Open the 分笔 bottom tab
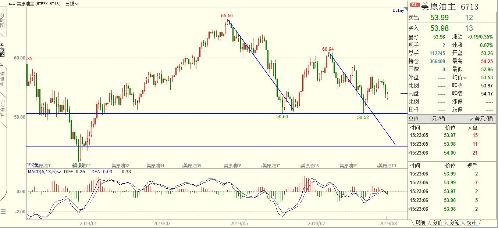This screenshot has height=228, width=498. [454, 222]
